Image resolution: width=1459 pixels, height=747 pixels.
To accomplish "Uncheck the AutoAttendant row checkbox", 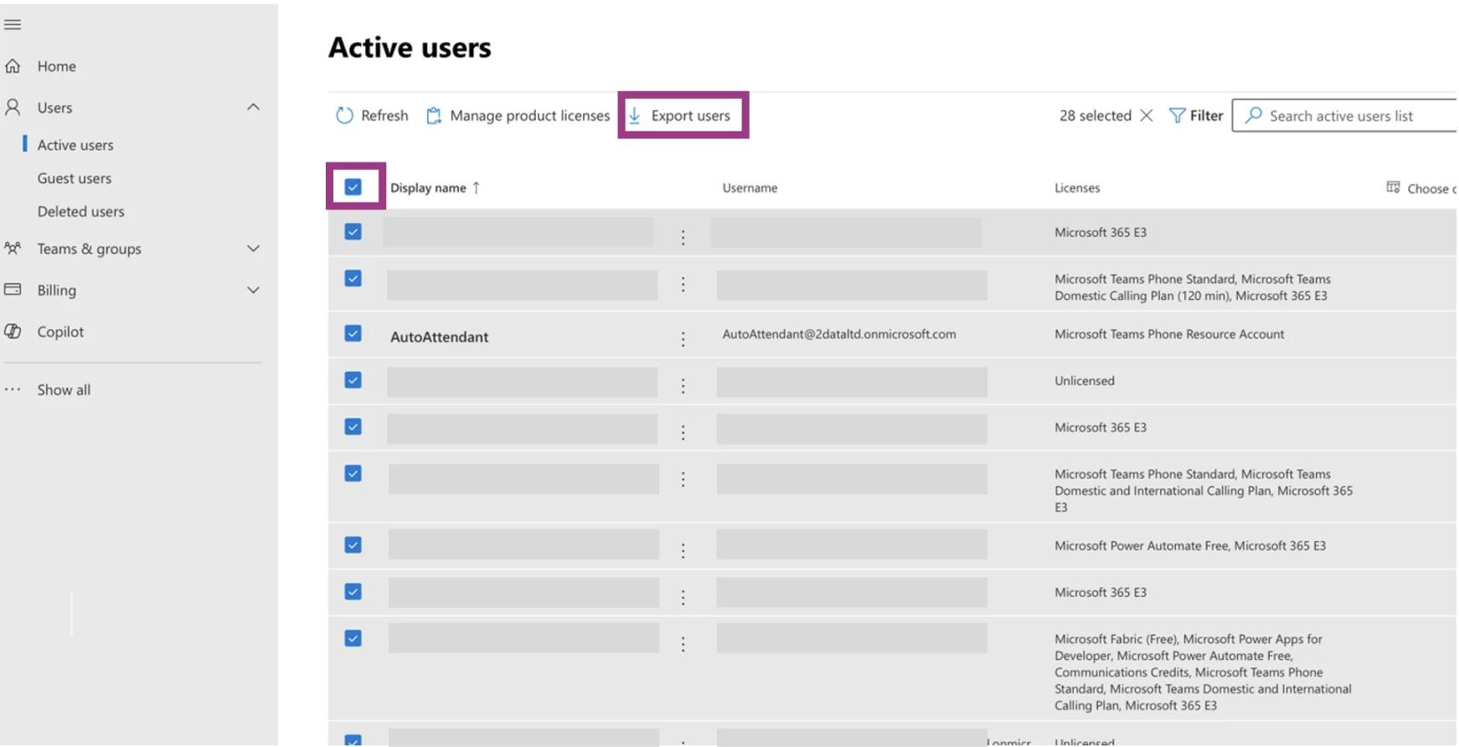I will (x=353, y=333).
